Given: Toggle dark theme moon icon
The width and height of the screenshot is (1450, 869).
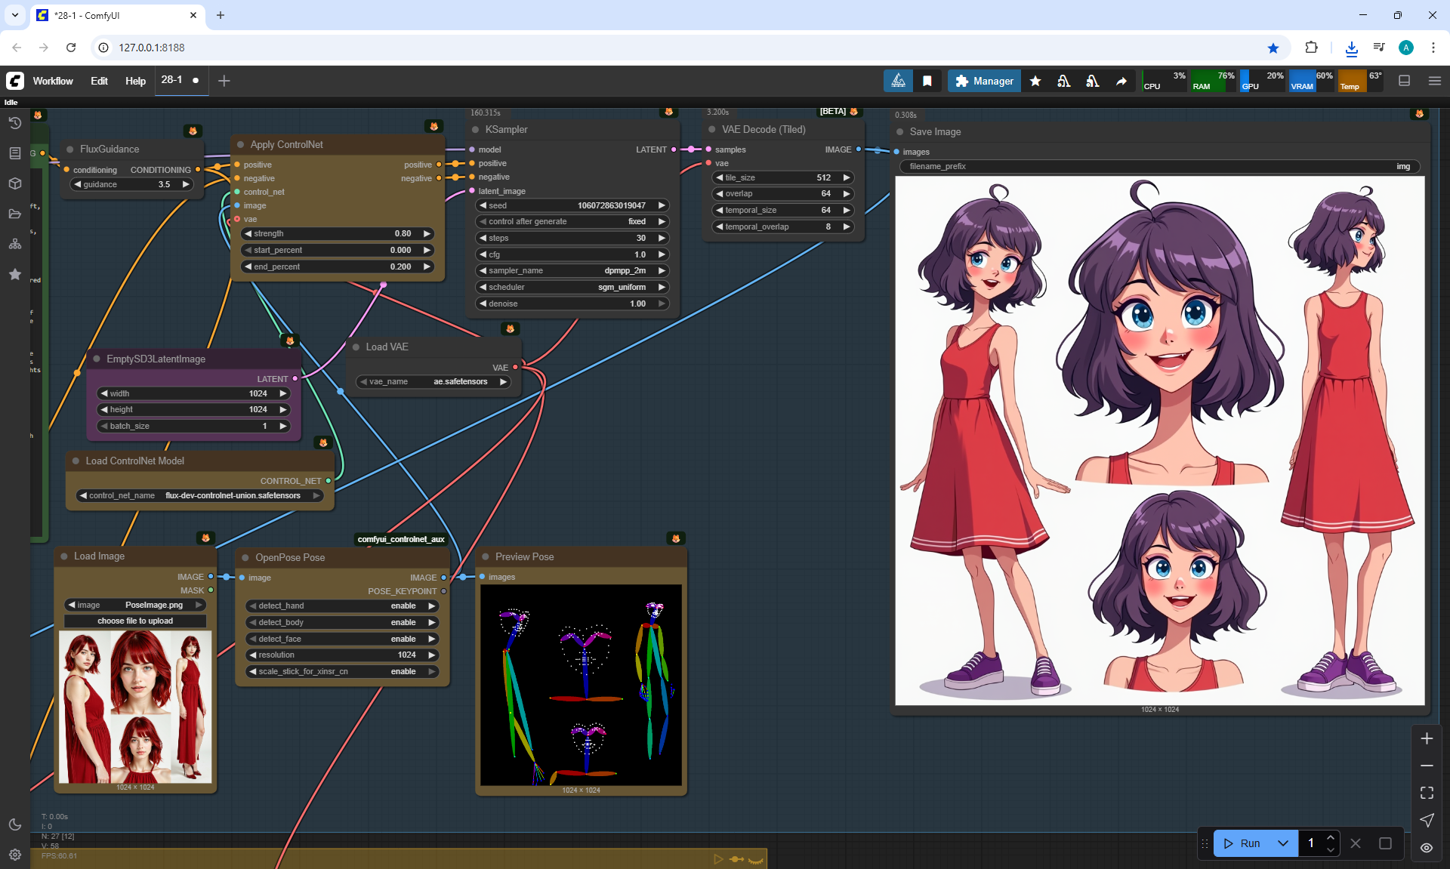Looking at the screenshot, I should [14, 824].
